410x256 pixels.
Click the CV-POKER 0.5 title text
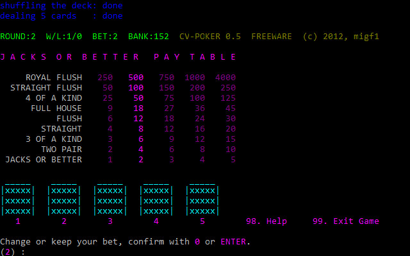[x=210, y=37]
